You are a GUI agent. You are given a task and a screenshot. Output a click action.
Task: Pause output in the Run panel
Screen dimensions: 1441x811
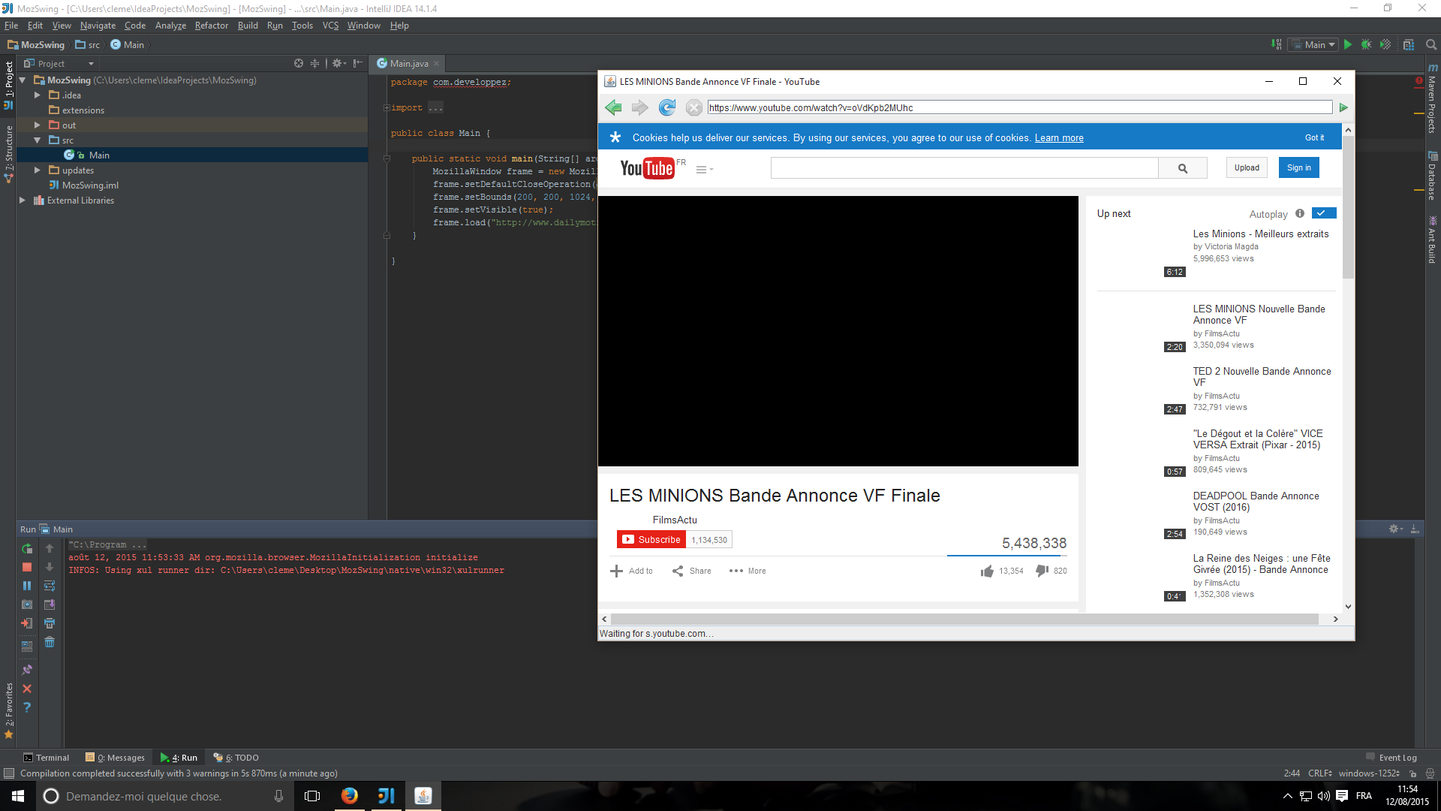pyautogui.click(x=27, y=586)
